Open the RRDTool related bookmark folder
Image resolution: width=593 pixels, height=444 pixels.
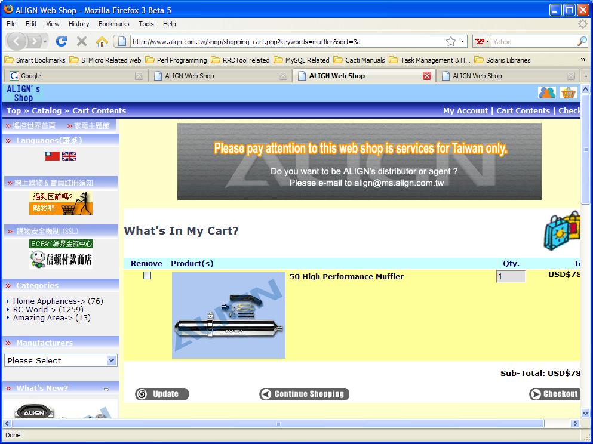click(x=240, y=60)
